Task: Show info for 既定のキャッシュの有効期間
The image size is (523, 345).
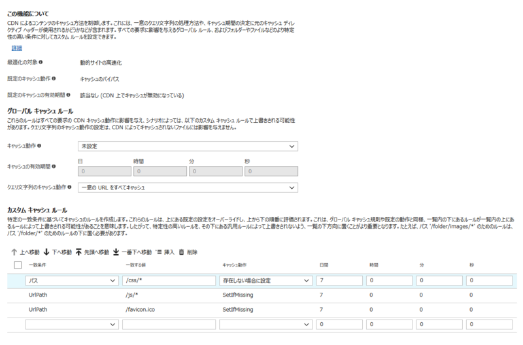Action: [x=68, y=95]
